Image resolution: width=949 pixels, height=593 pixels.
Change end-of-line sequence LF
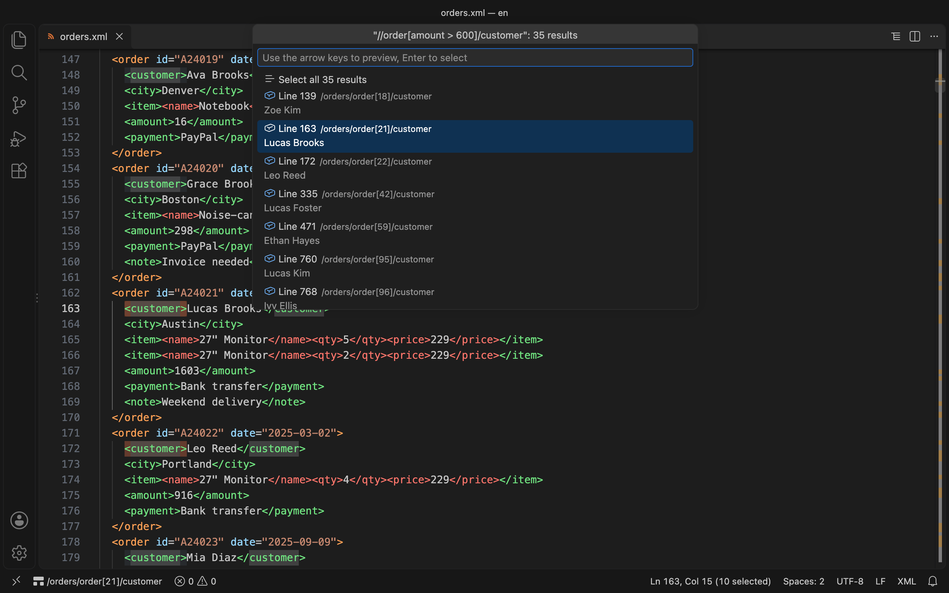pyautogui.click(x=880, y=581)
